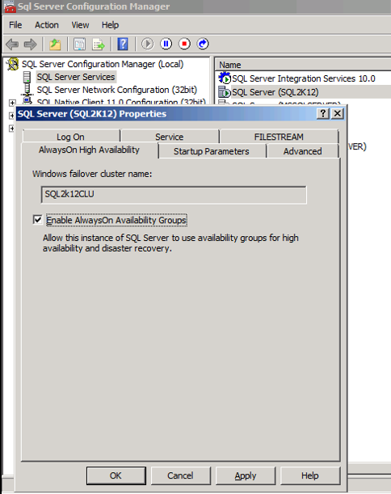Switch to the Startup Parameters tab
Viewport: 391px width, 494px height.
(x=211, y=151)
